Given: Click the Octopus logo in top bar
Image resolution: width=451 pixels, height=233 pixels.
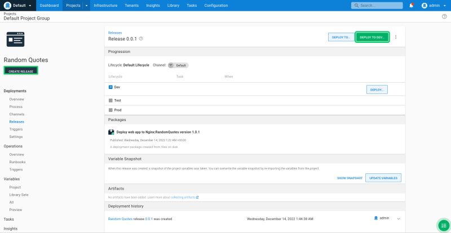Looking at the screenshot, I should click(x=7, y=6).
